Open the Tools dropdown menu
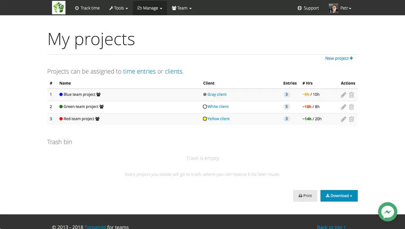Image resolution: width=405 pixels, height=229 pixels. (x=119, y=8)
